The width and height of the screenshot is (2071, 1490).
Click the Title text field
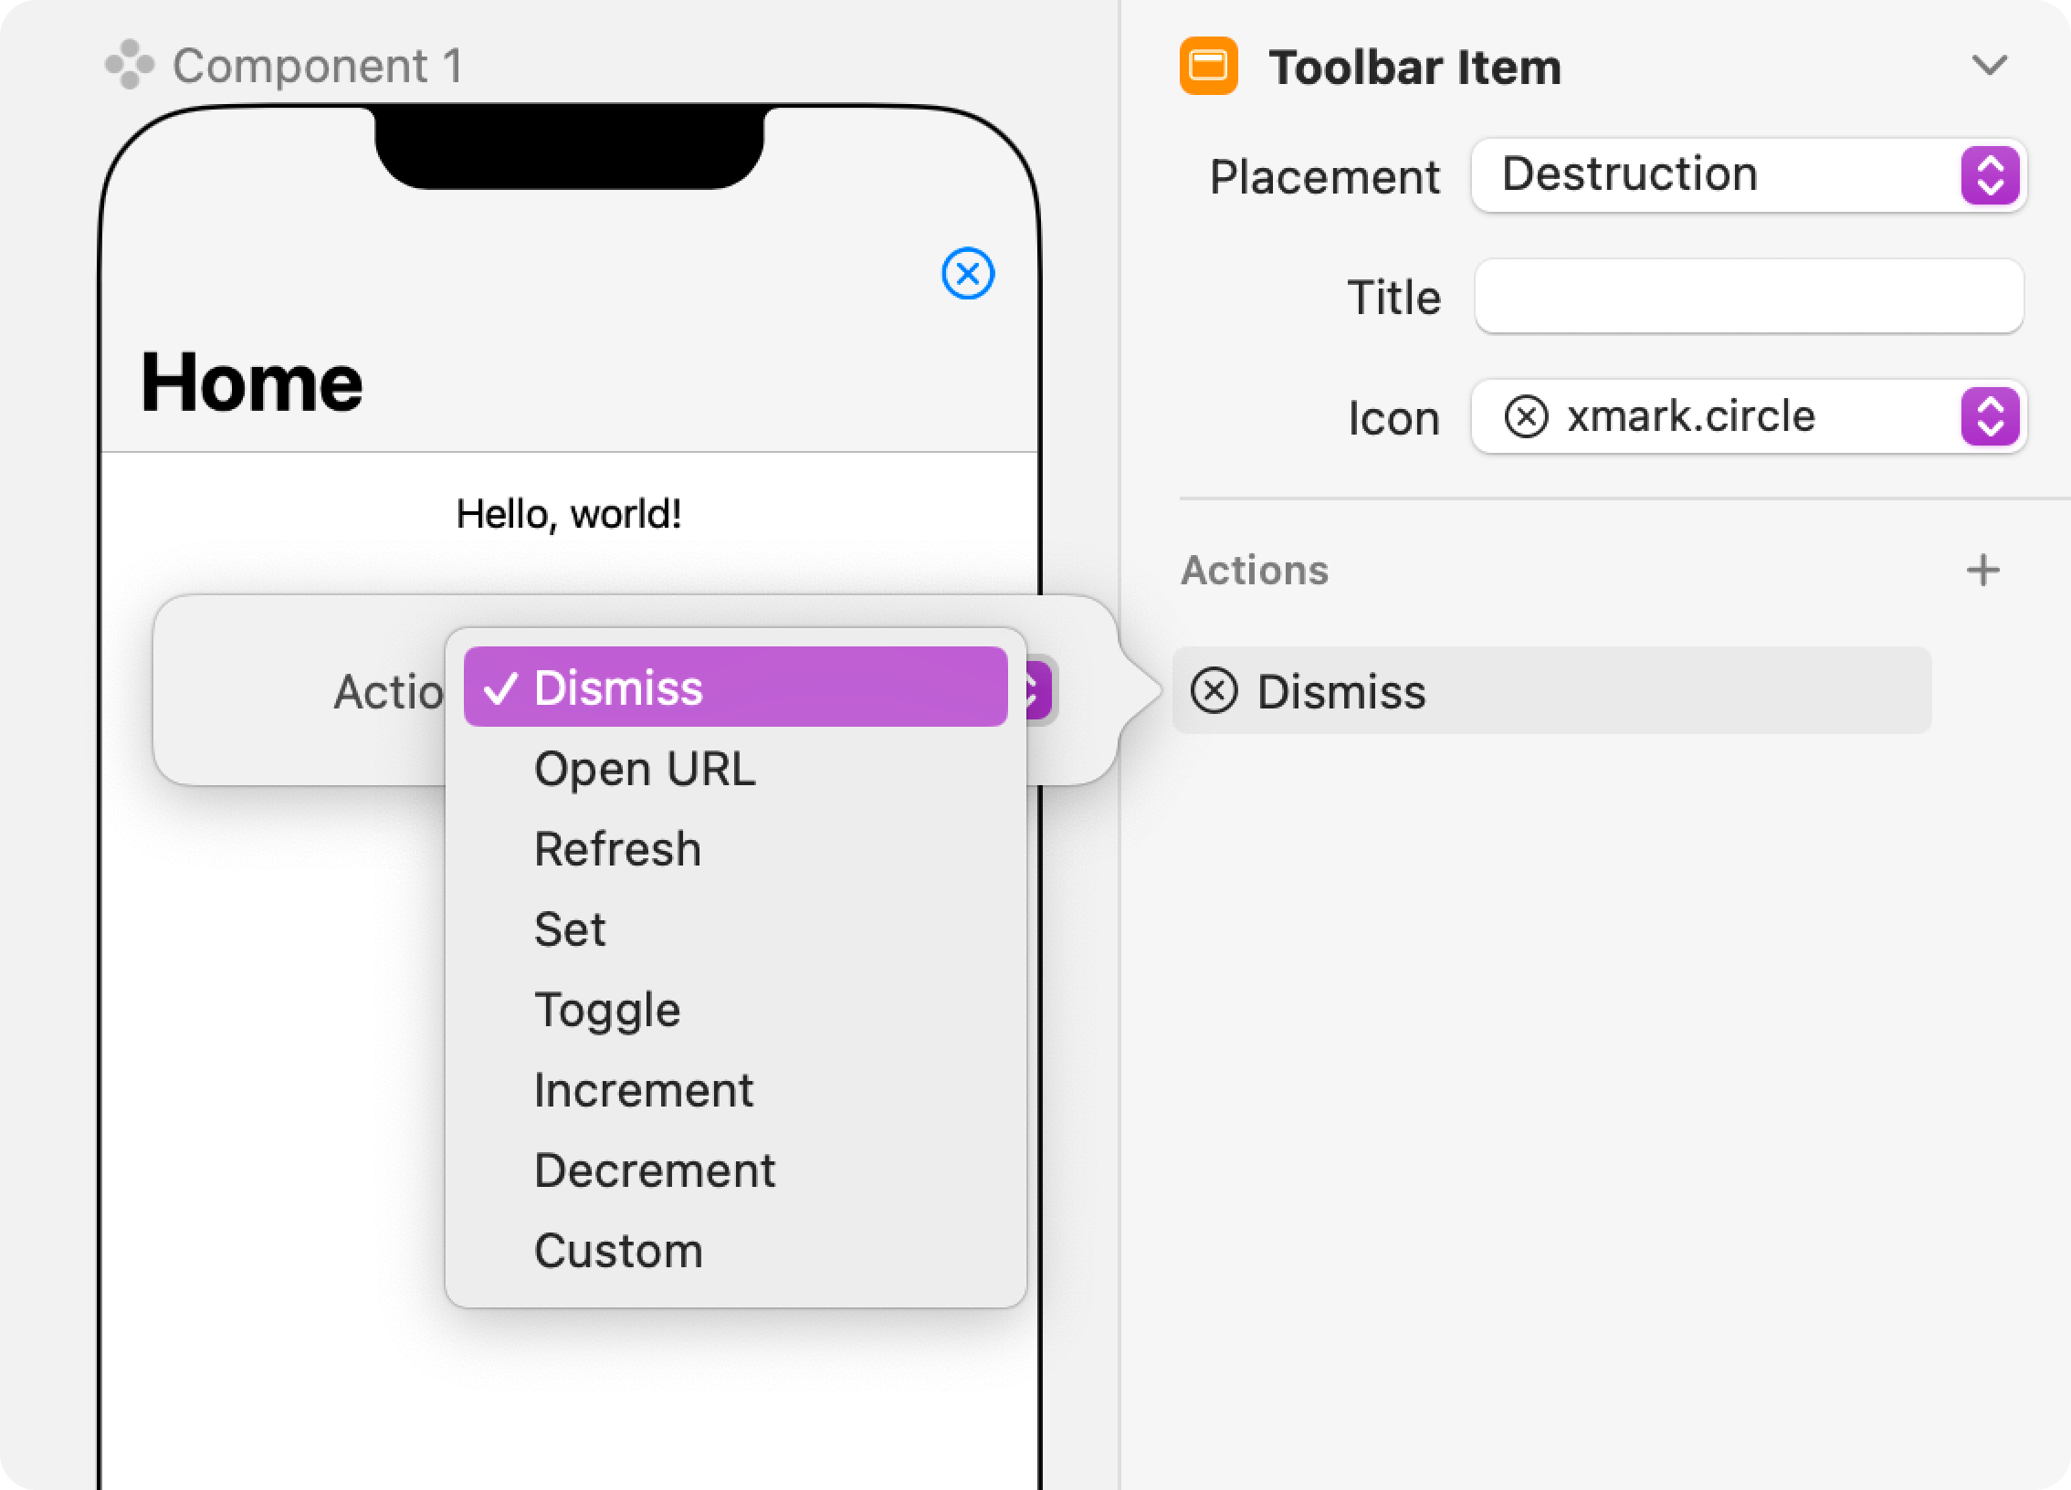1749,296
